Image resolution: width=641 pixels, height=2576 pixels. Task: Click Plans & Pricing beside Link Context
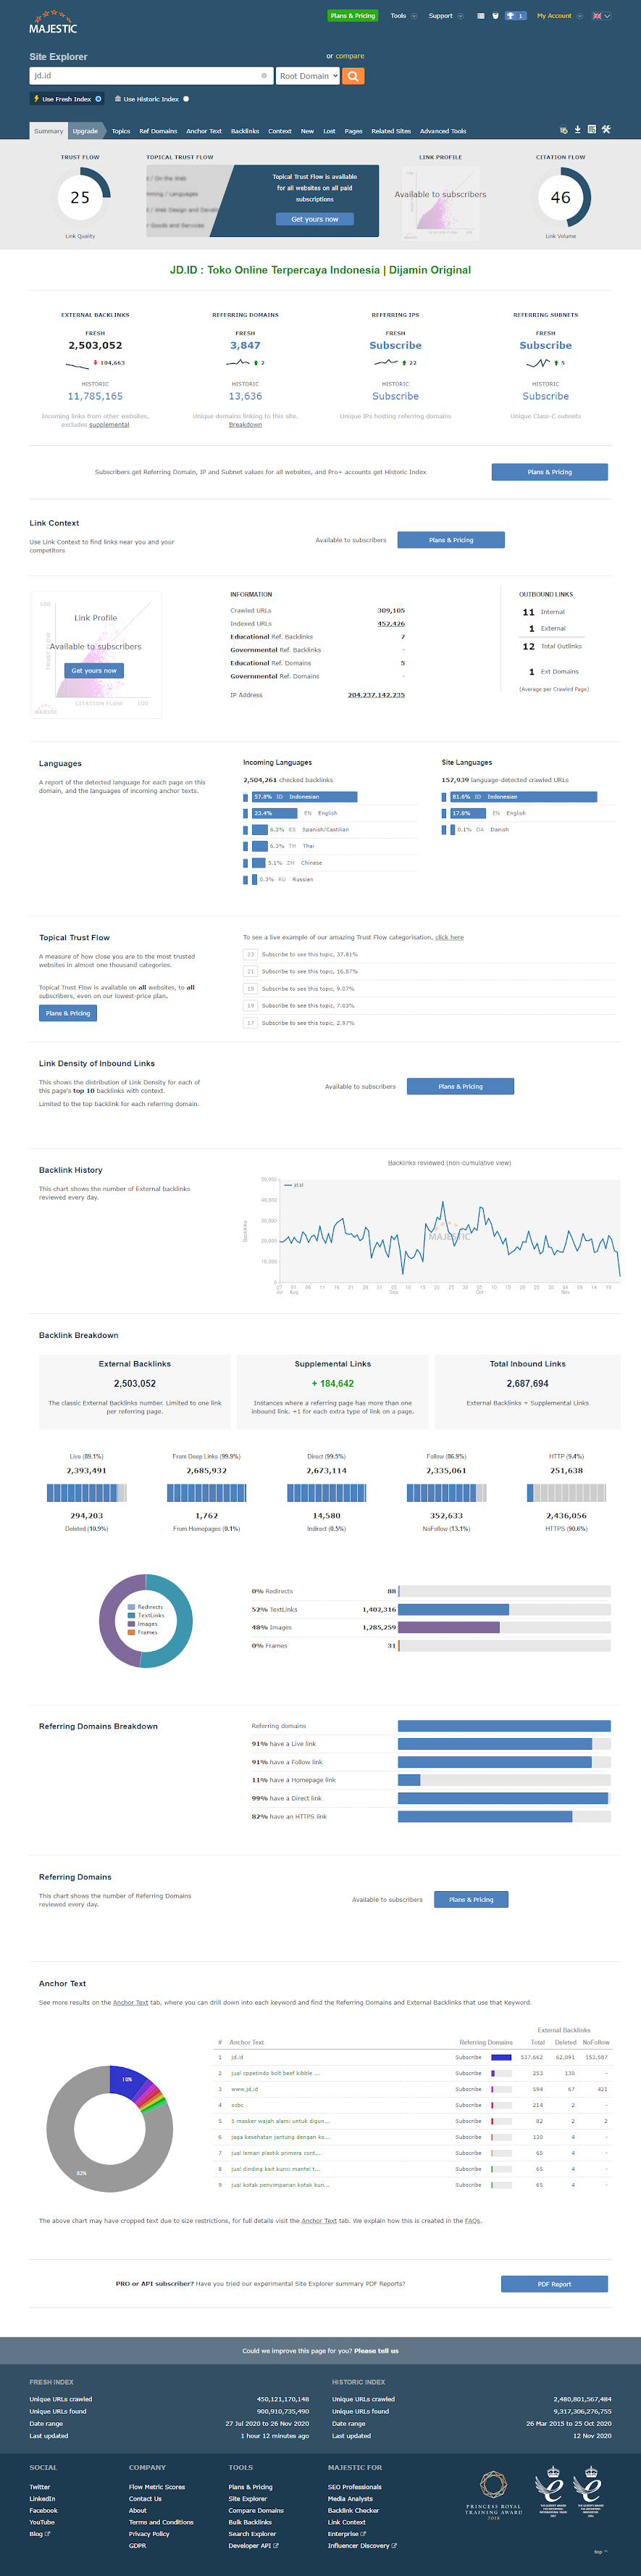tap(451, 540)
